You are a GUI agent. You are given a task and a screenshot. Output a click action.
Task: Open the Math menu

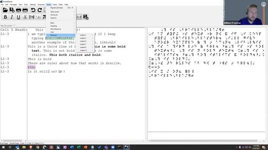coord(61,5)
